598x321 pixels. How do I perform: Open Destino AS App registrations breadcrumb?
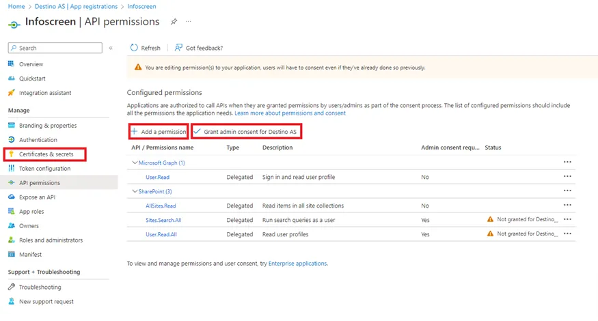76,6
